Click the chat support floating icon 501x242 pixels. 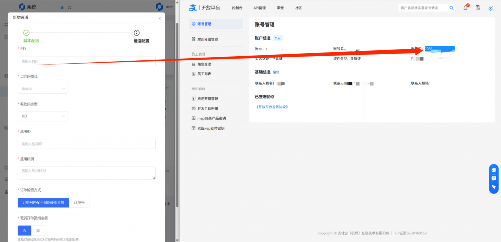(494, 170)
